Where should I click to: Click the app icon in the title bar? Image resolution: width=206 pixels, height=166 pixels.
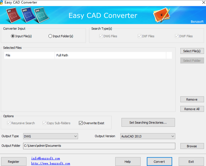(x=1, y=3)
